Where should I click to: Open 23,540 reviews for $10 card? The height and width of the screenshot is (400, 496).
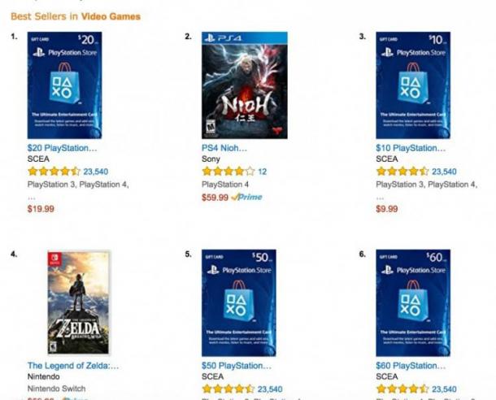pos(444,172)
